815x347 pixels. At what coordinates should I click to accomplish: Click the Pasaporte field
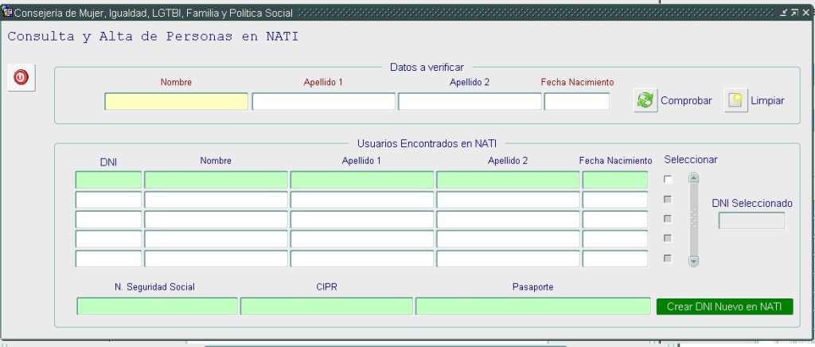pos(532,306)
